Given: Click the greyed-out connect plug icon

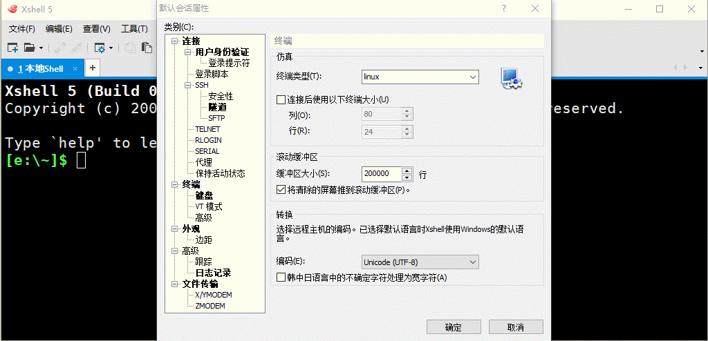Looking at the screenshot, I should tap(61, 48).
